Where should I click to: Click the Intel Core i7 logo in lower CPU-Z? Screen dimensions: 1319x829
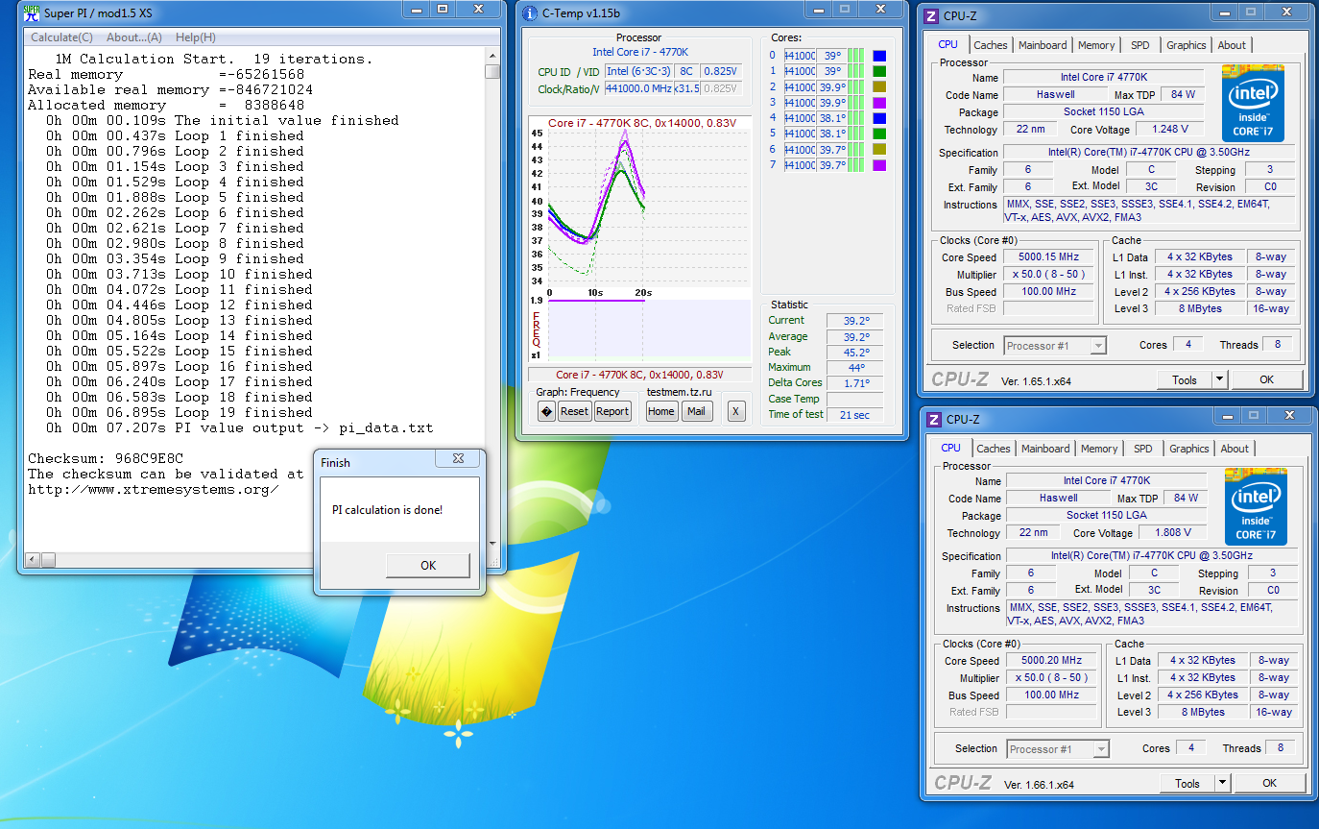tap(1256, 507)
